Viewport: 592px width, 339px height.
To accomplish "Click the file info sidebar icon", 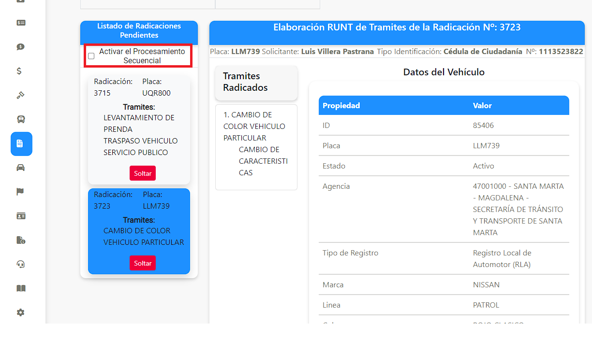I will click(x=21, y=240).
